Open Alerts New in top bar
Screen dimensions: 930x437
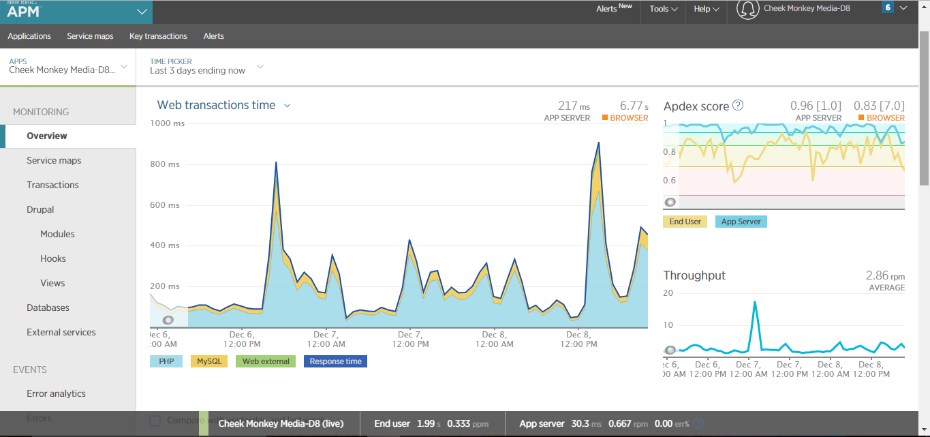[614, 9]
